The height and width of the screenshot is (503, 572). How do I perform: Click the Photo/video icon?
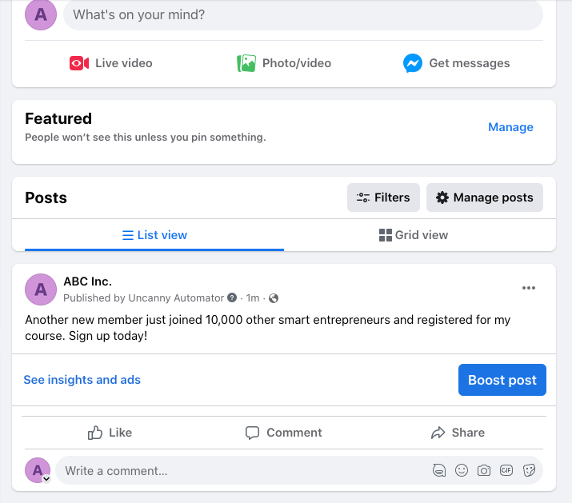(246, 63)
